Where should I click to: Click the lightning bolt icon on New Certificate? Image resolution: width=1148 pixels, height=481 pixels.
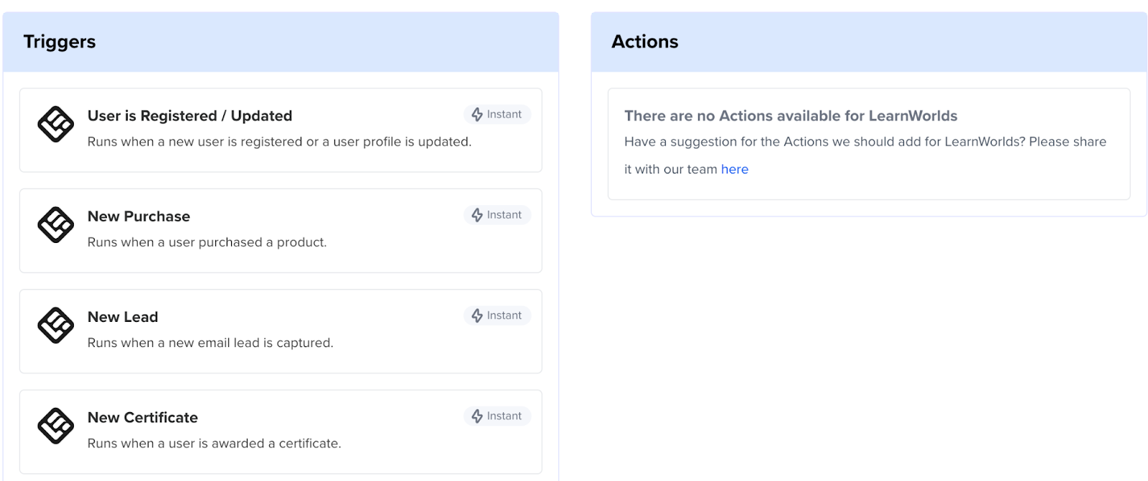click(477, 416)
